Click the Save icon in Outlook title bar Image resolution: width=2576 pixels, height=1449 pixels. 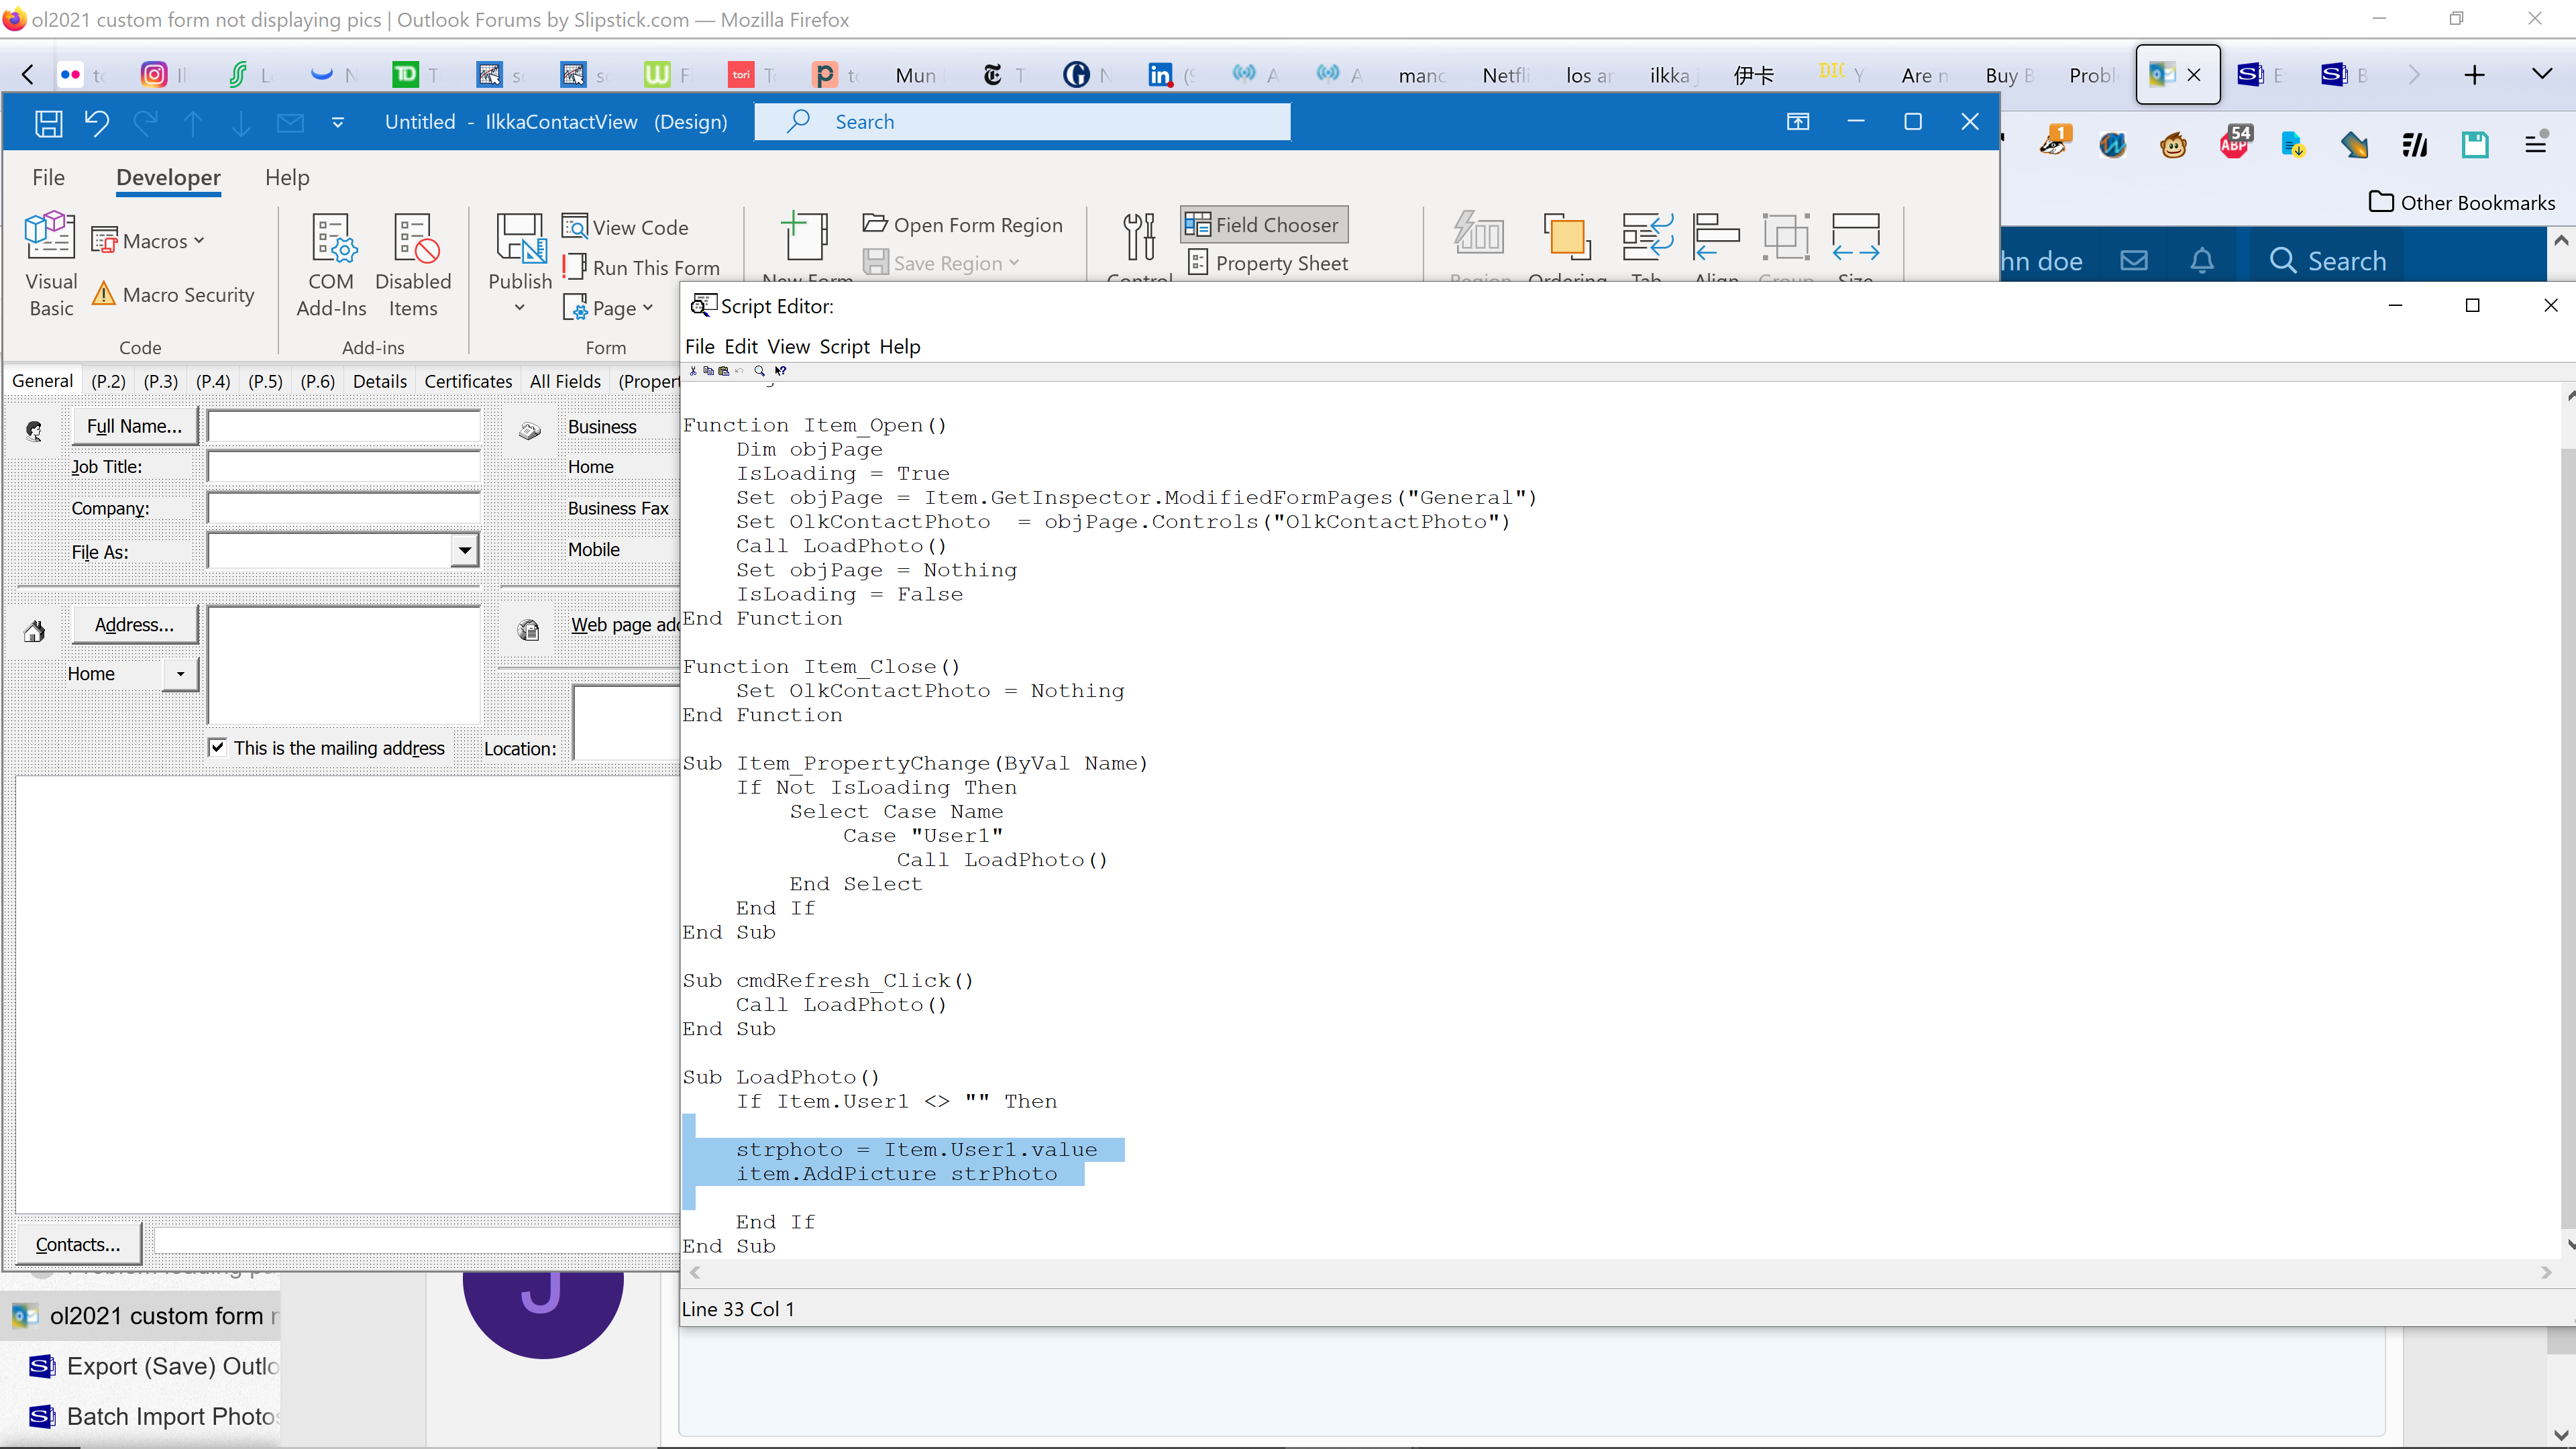(48, 123)
